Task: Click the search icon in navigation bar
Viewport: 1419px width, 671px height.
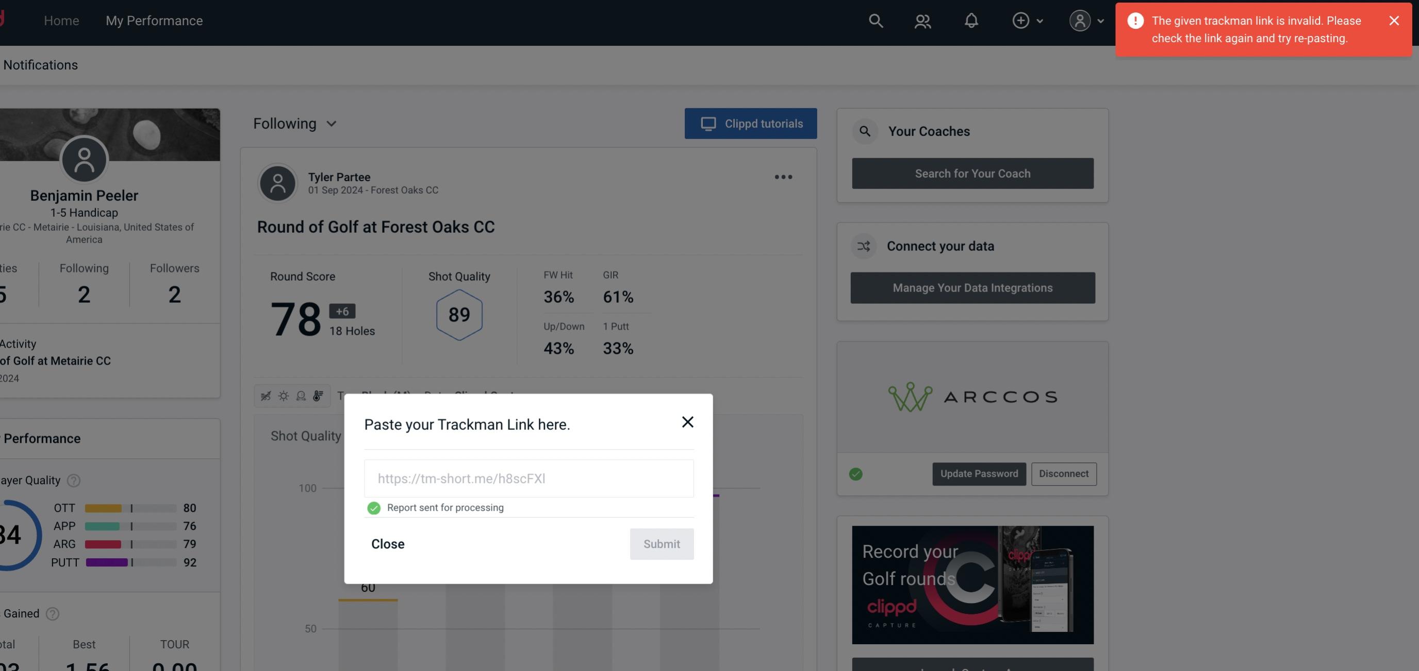Action: coord(875,20)
